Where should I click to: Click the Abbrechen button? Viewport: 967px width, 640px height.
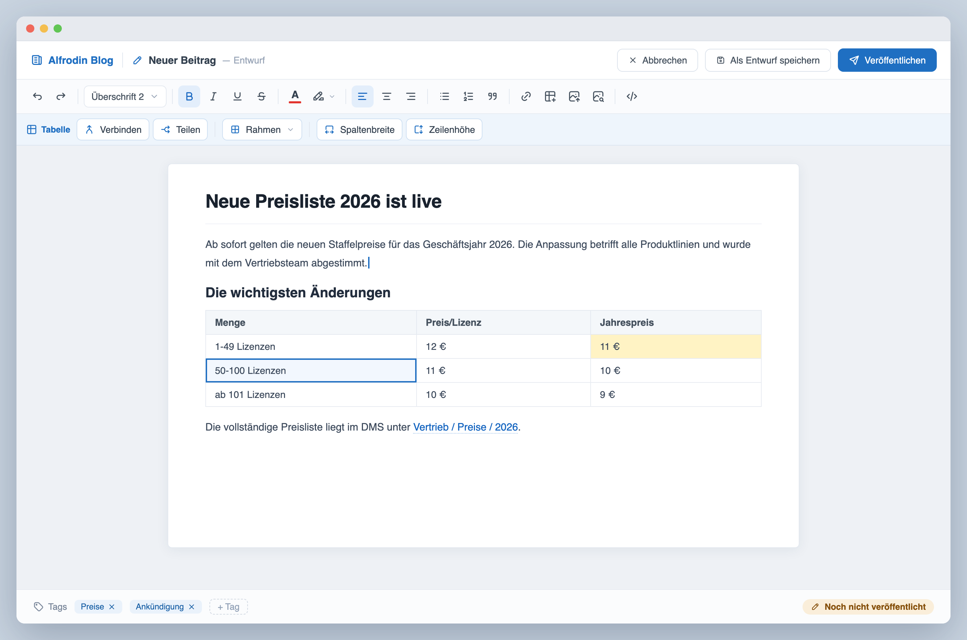coord(657,60)
